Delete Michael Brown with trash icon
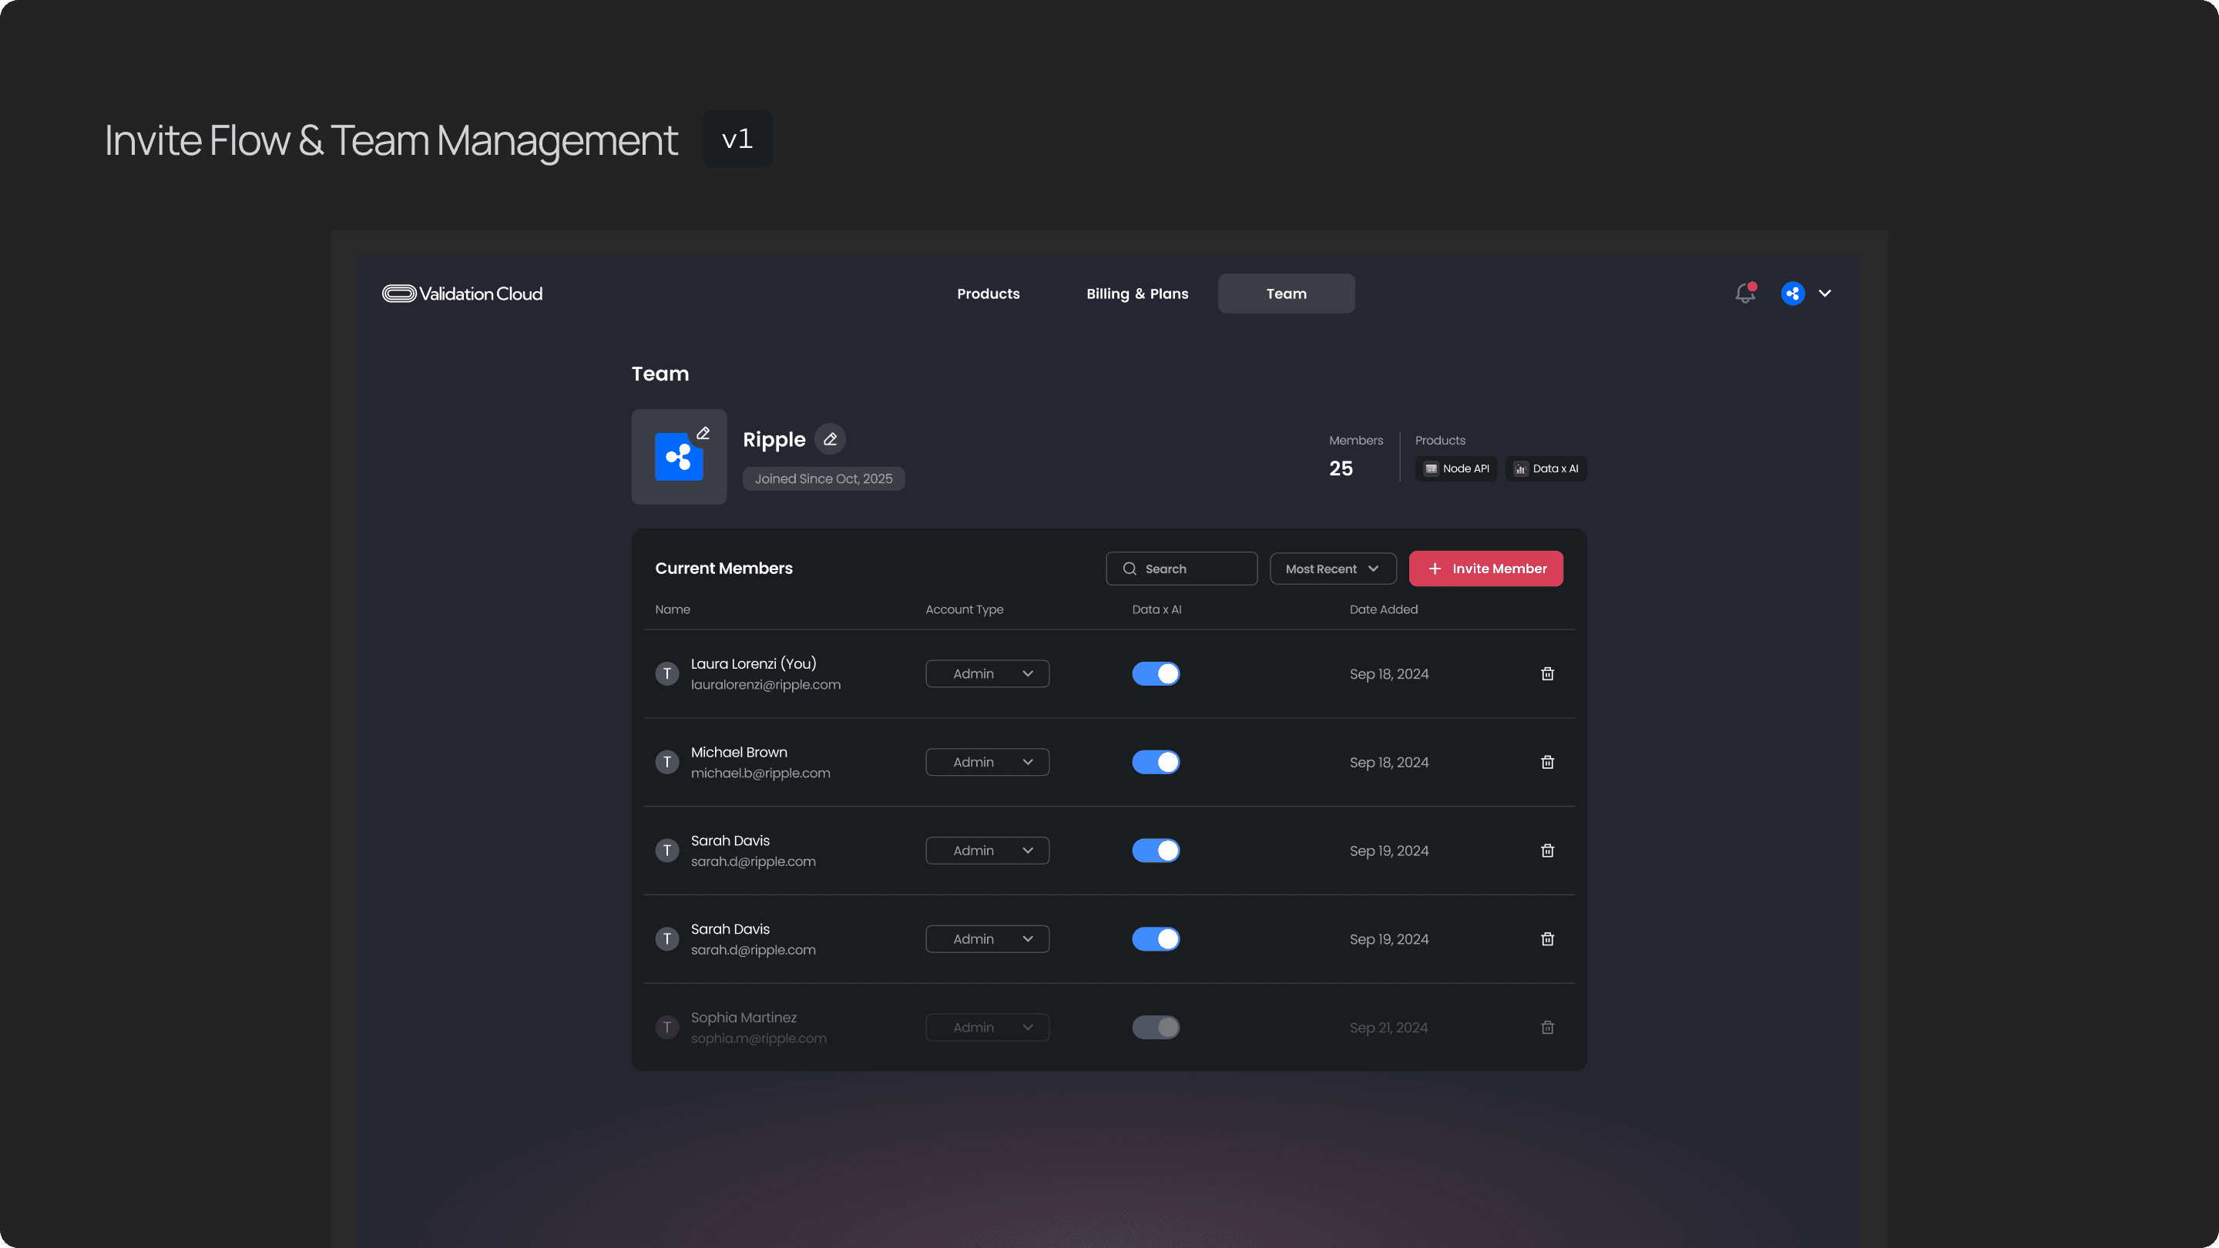Viewport: 2219px width, 1248px height. pos(1547,762)
